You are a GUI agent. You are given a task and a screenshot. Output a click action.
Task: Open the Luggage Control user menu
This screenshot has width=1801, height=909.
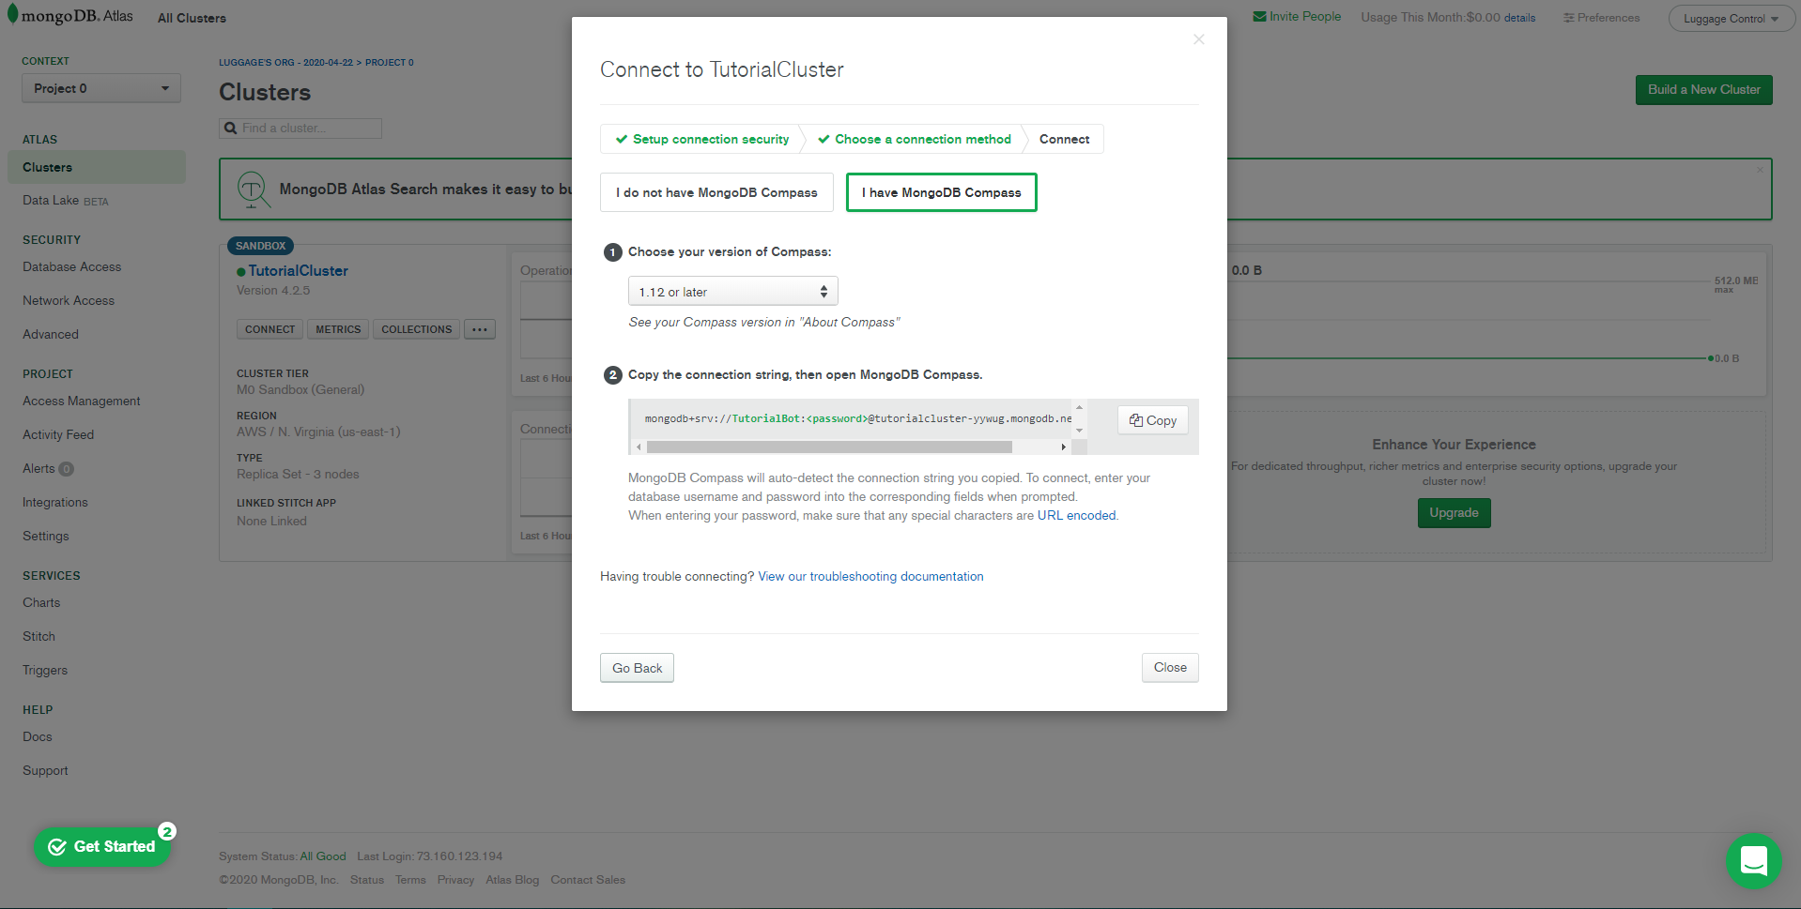coord(1731,19)
